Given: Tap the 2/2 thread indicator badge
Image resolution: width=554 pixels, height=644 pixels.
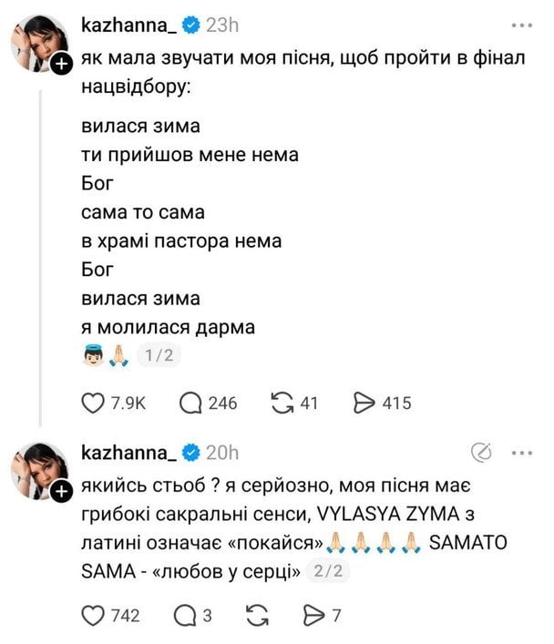Looking at the screenshot, I should 324,571.
